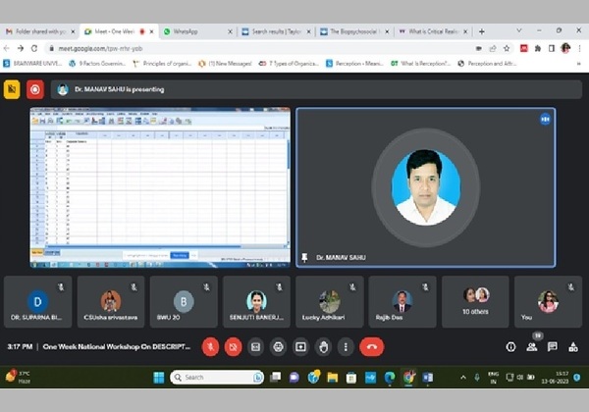Show everyone participants panel
The width and height of the screenshot is (589, 412).
(x=531, y=347)
